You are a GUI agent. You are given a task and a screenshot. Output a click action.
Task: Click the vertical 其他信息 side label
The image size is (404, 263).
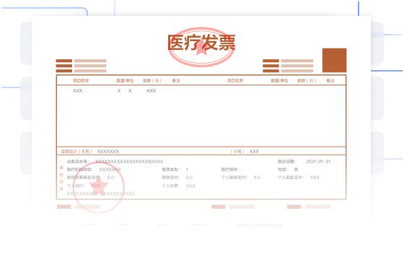tap(61, 178)
